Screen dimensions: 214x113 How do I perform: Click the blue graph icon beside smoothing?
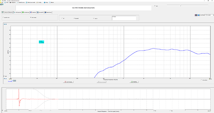[198, 15]
